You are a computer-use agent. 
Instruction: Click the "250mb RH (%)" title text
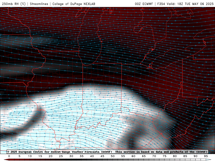pyautogui.click(x=14, y=4)
